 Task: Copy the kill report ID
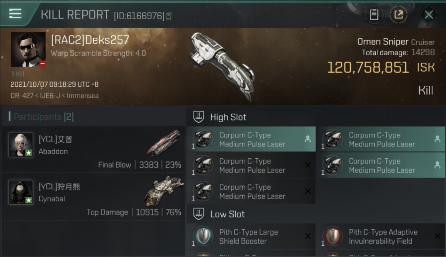pos(169,16)
